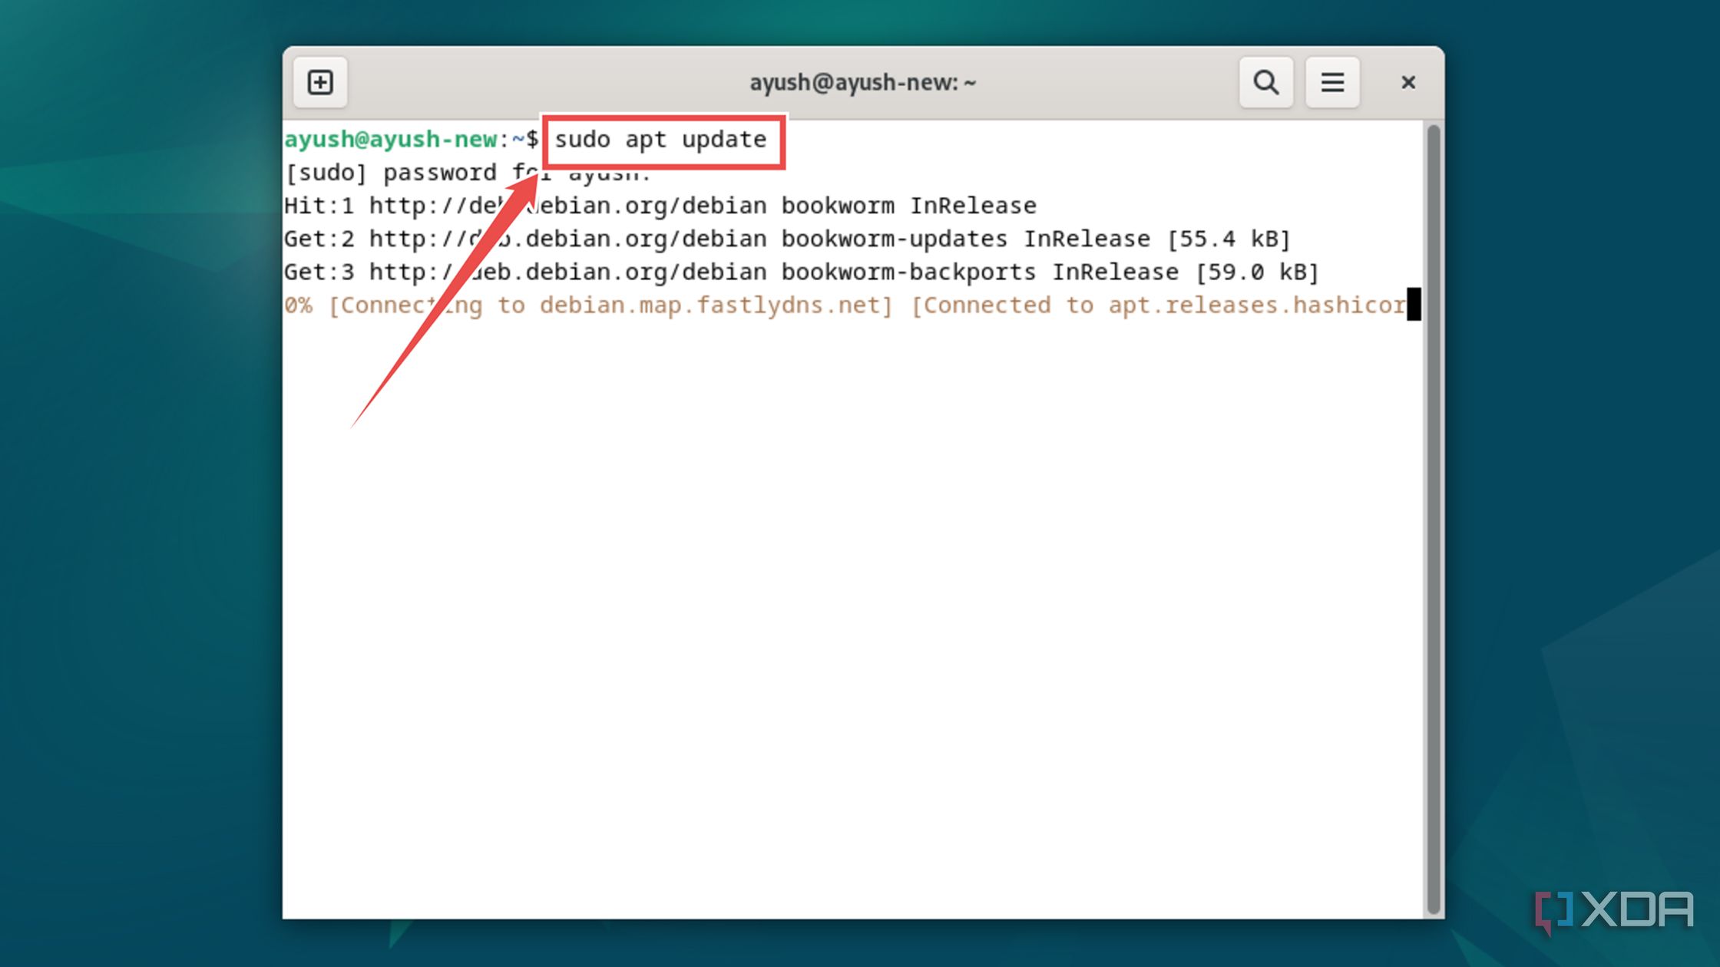Click the title bar reading ayush@ayush-new

point(862,82)
